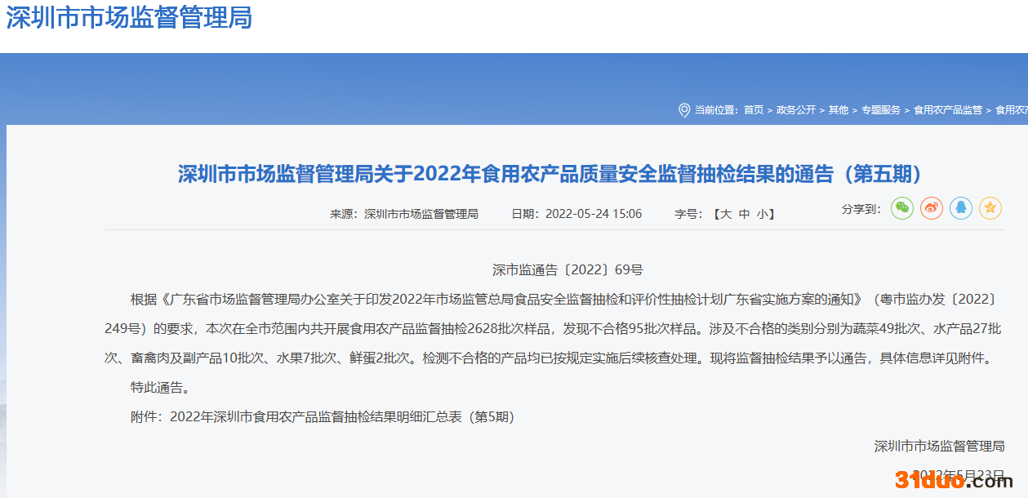Click the 深圳市市场监督管理局 site title
This screenshot has width=1028, height=498.
[x=129, y=17]
